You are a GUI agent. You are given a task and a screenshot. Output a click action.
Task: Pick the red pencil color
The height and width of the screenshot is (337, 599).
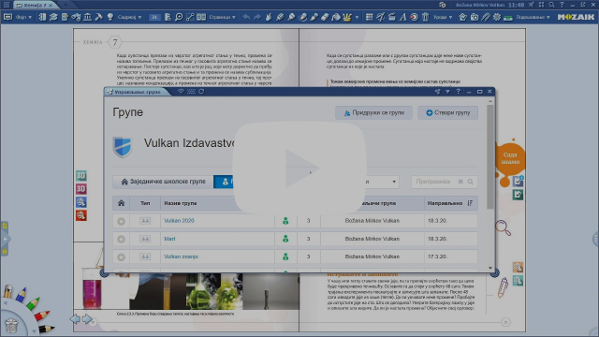[41, 315]
